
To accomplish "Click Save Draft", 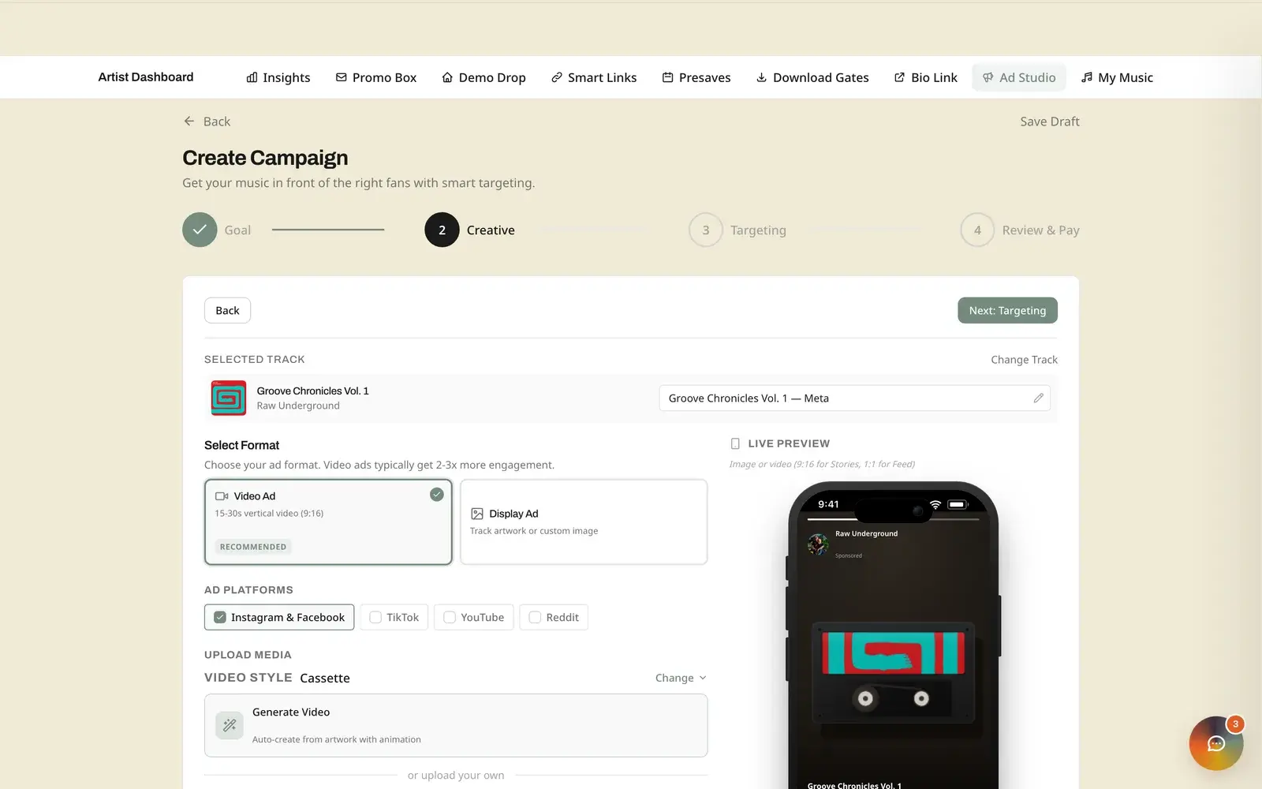I will click(x=1049, y=122).
